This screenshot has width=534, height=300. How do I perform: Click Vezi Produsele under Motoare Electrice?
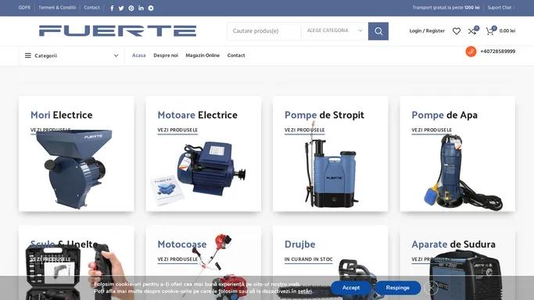pos(177,130)
